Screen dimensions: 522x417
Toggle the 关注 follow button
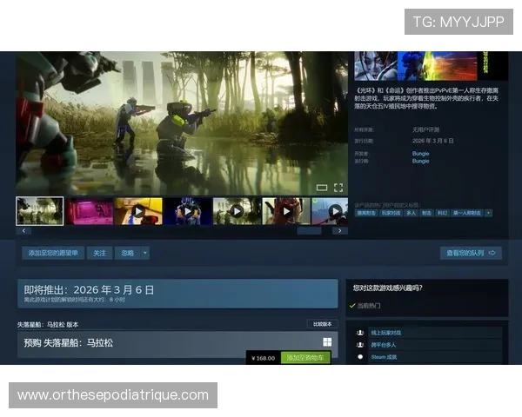[x=99, y=253]
